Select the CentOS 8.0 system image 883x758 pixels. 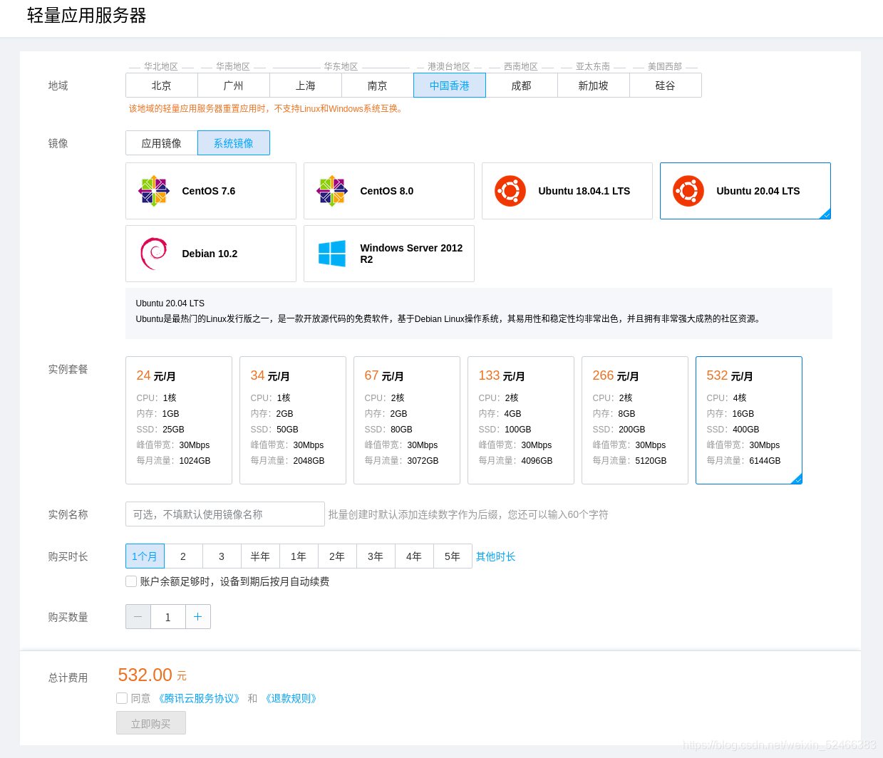388,190
